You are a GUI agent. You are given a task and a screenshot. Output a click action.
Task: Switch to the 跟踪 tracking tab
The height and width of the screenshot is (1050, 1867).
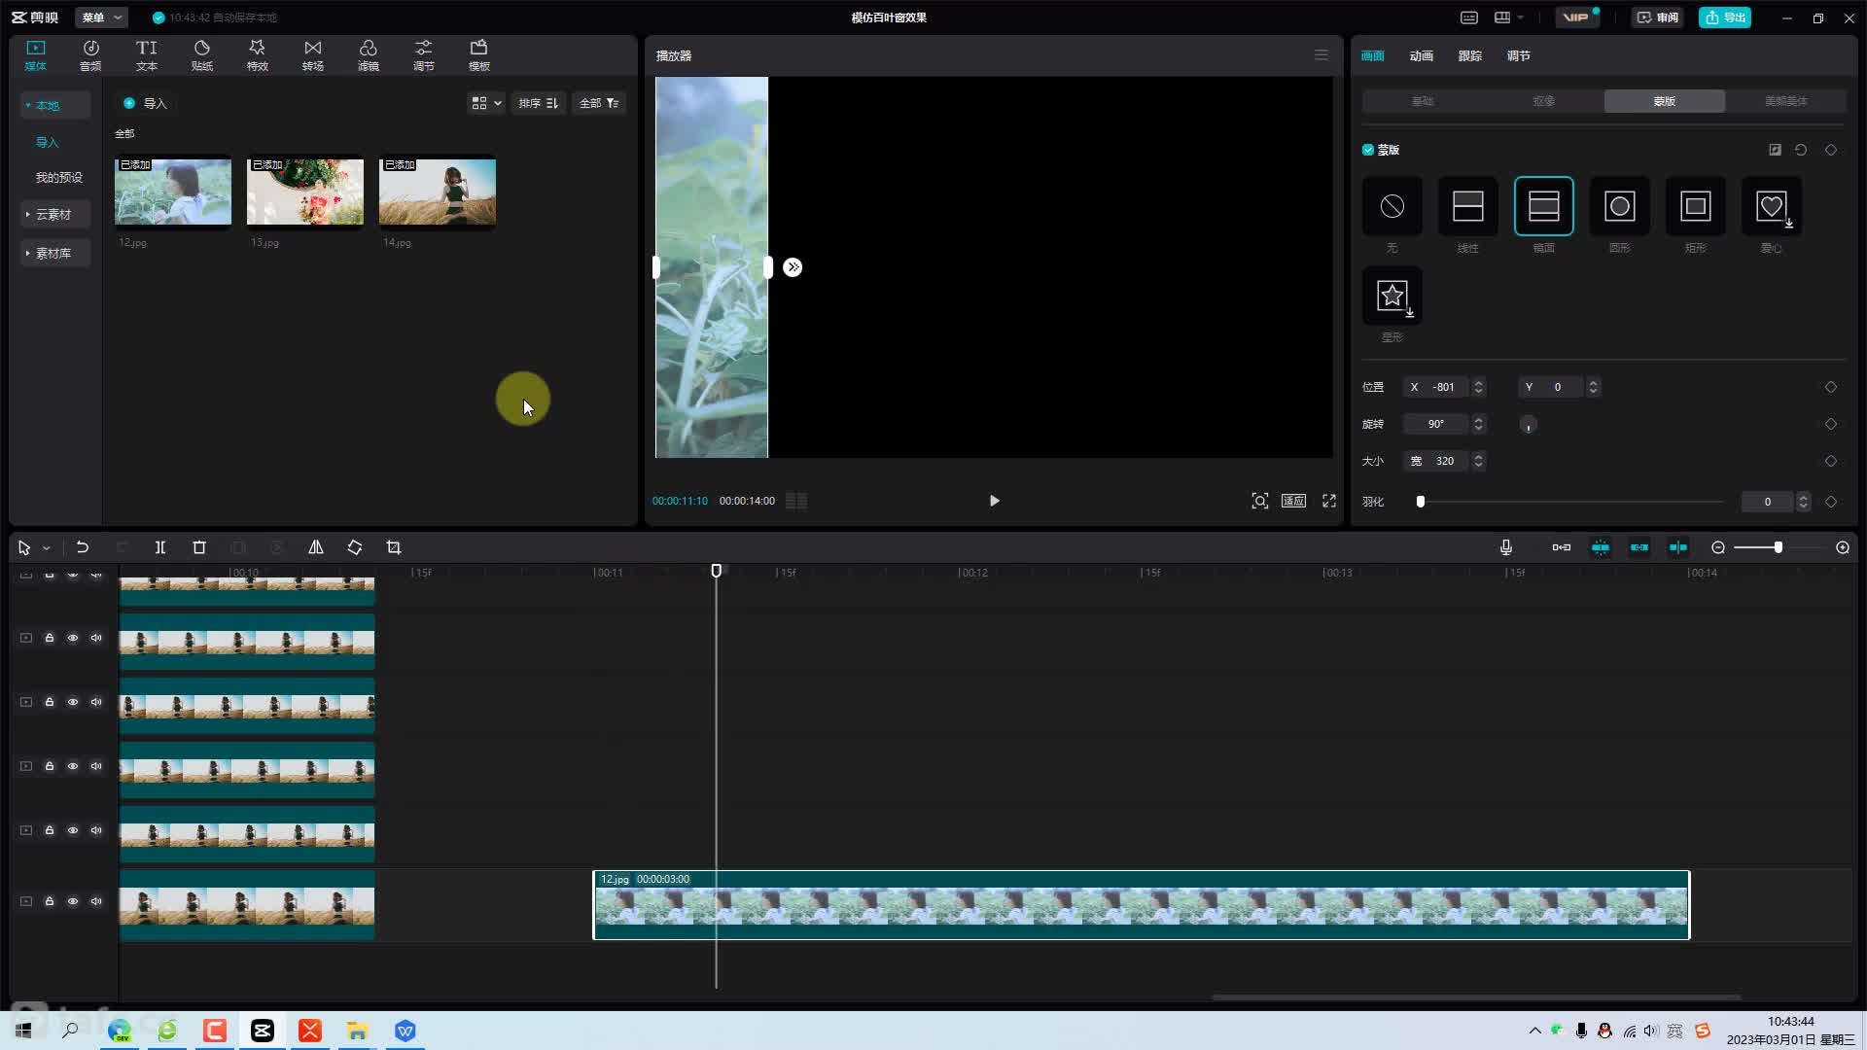[x=1469, y=55]
